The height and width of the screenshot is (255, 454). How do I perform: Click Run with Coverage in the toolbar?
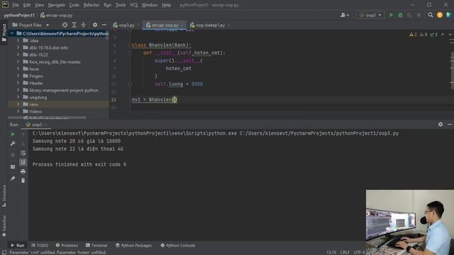409,15
